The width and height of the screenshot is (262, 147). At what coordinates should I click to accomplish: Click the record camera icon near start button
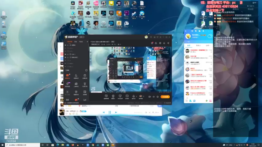pos(150,97)
